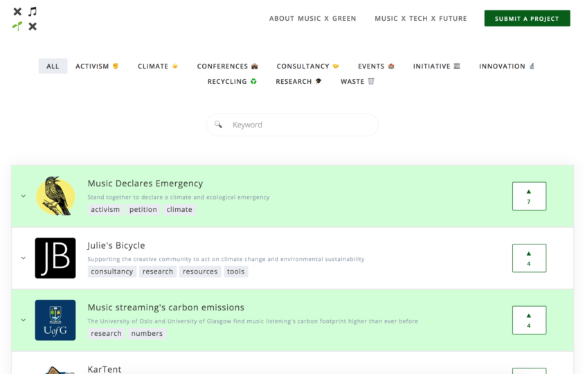This screenshot has height=374, width=585.
Task: Click the resources tag
Action: [x=200, y=271]
